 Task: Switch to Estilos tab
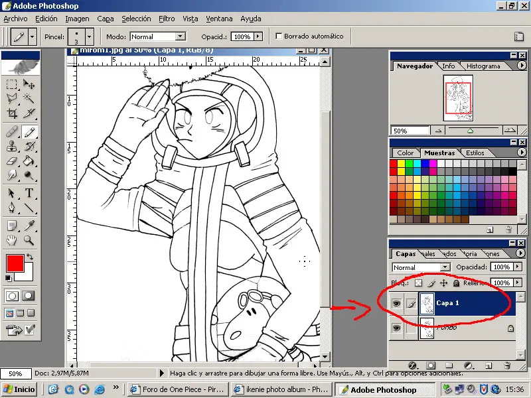[x=475, y=153]
